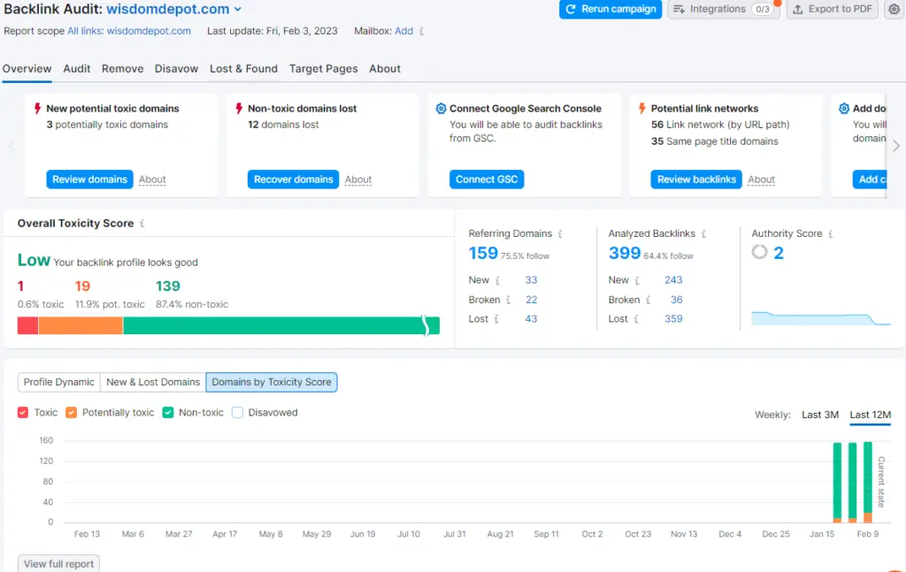Click red toxic segment of toxicity bar
The image size is (906, 572).
point(27,325)
